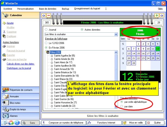Image resolution: width=167 pixels, height=127 pixels.
Task: Select Sainte Isabelle (le 22) in the list
Action: click(65, 106)
